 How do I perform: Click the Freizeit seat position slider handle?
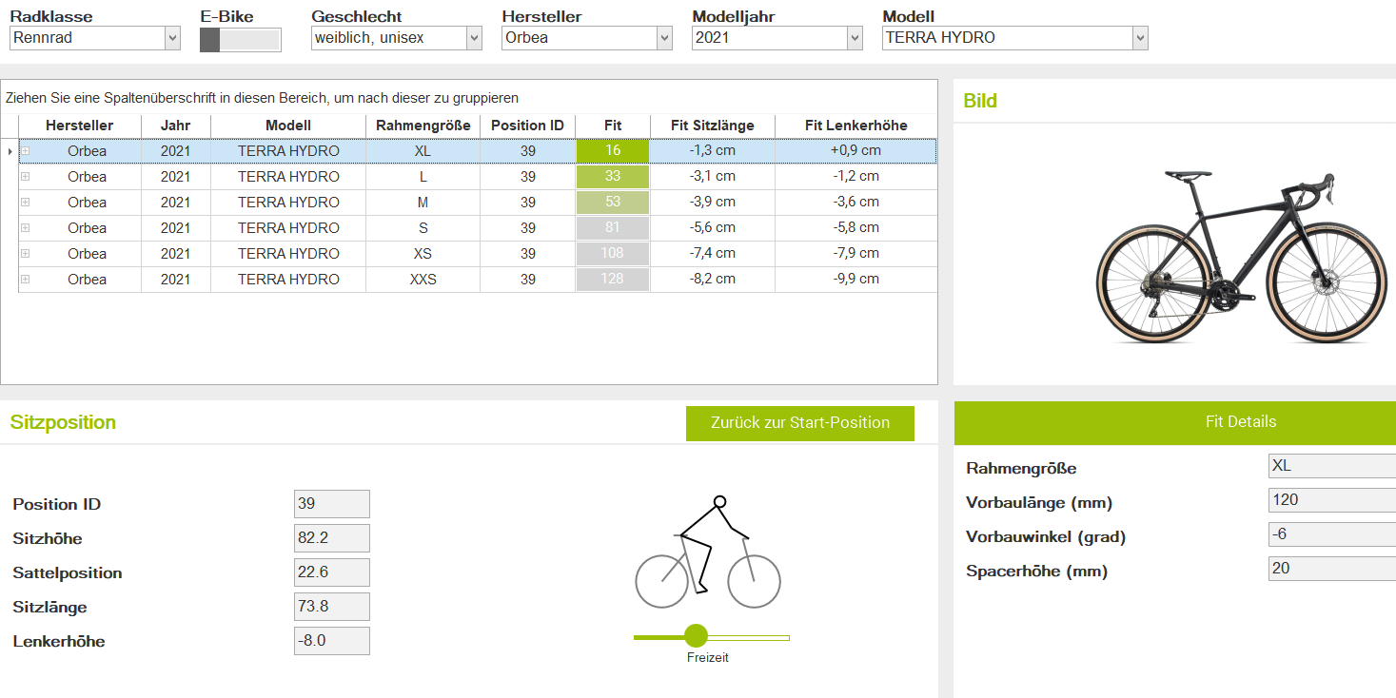[x=697, y=636]
